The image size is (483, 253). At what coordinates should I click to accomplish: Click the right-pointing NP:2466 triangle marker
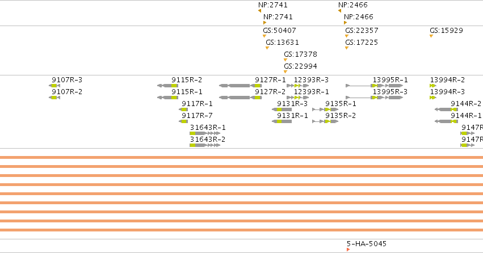pos(345,23)
